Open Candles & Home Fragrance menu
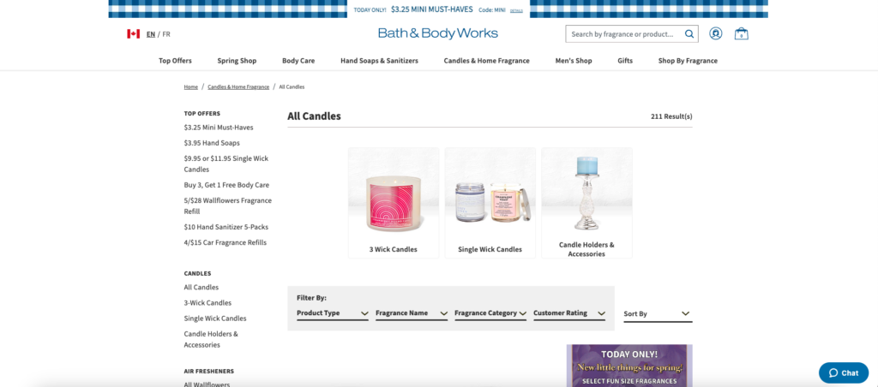Viewport: 878px width, 387px height. pyautogui.click(x=487, y=61)
